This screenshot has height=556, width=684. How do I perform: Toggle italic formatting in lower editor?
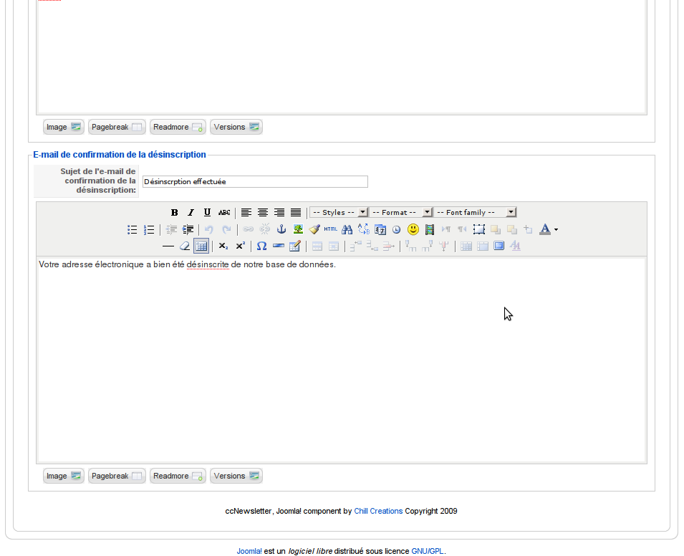pyautogui.click(x=191, y=213)
